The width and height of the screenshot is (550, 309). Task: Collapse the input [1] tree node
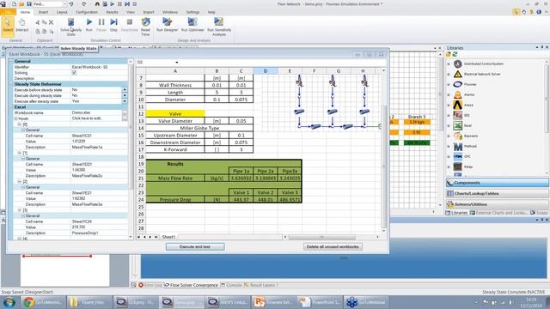(20, 153)
